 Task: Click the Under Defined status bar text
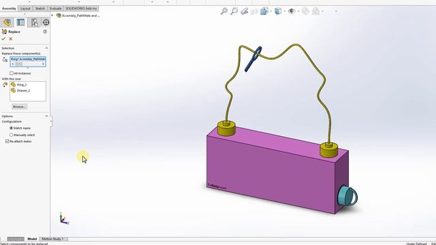pos(416,244)
